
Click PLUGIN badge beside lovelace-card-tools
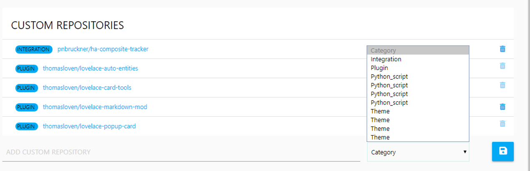26,88
